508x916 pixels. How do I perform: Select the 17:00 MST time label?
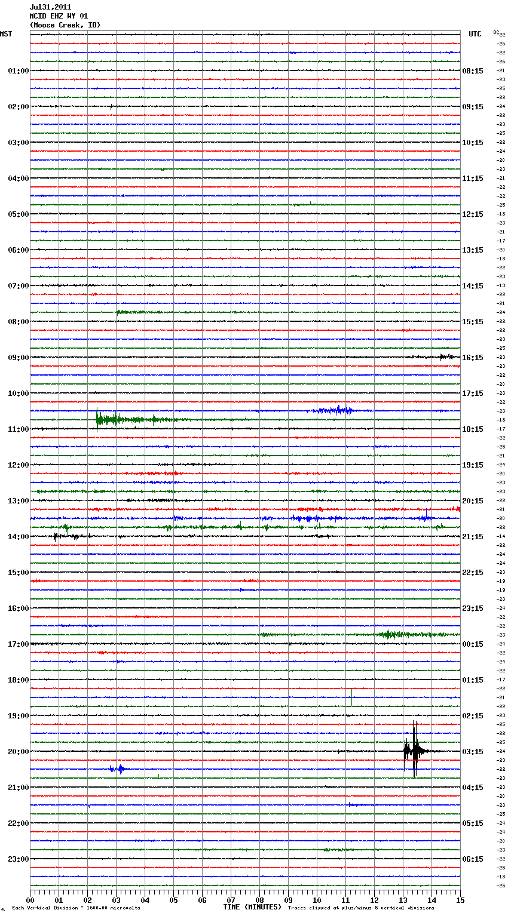click(x=18, y=644)
